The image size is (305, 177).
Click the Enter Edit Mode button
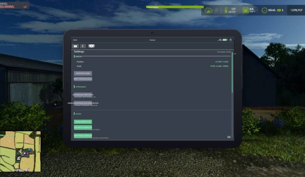[83, 73]
